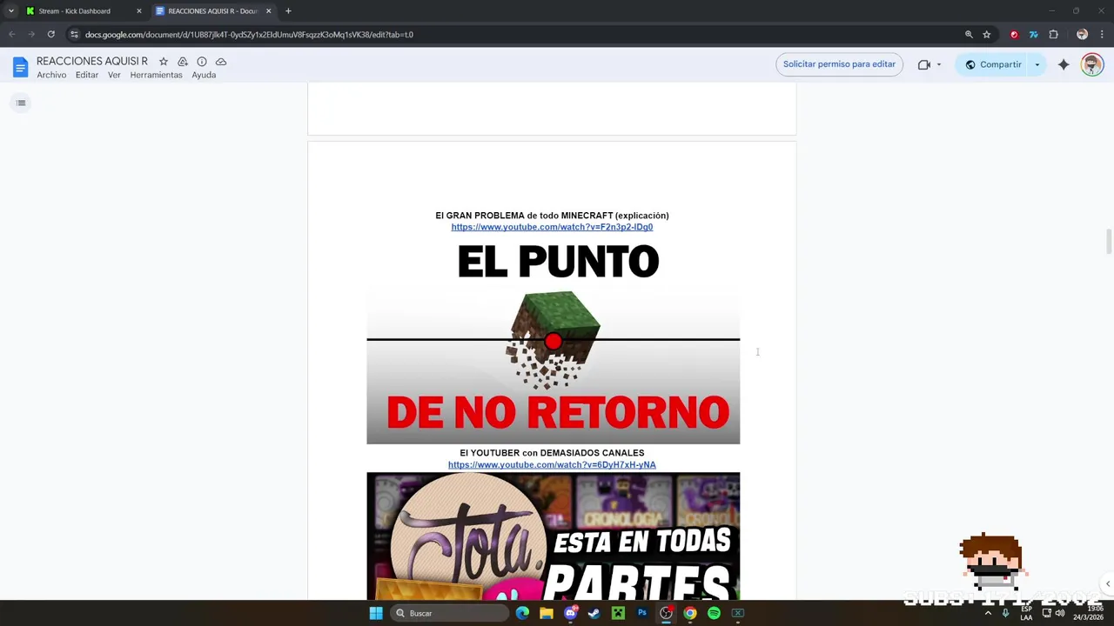Viewport: 1114px width, 626px height.
Task: Open the Ver menu
Action: click(x=114, y=75)
